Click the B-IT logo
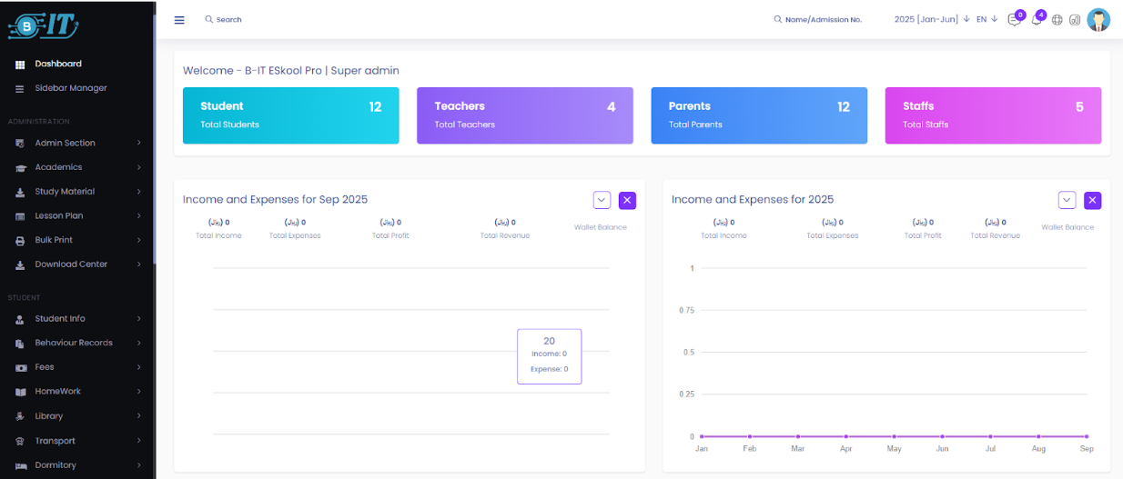The height and width of the screenshot is (479, 1123). tap(43, 25)
